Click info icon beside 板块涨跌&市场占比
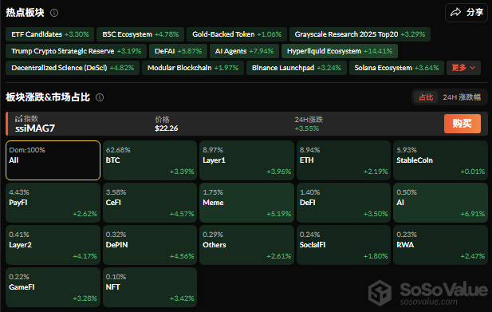The image size is (492, 312). (x=100, y=97)
